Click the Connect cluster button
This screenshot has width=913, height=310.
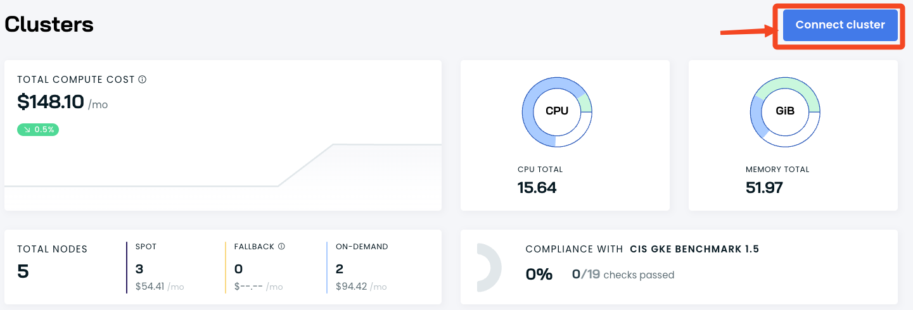[840, 25]
